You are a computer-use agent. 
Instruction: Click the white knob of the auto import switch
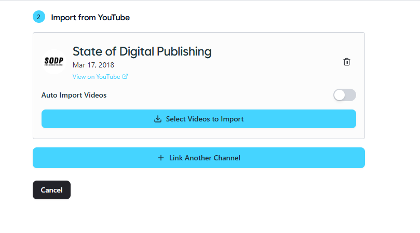[340, 95]
